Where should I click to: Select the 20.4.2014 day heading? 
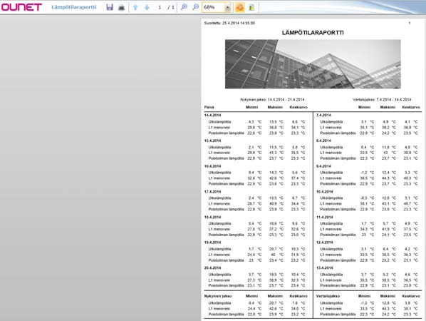[212, 268]
